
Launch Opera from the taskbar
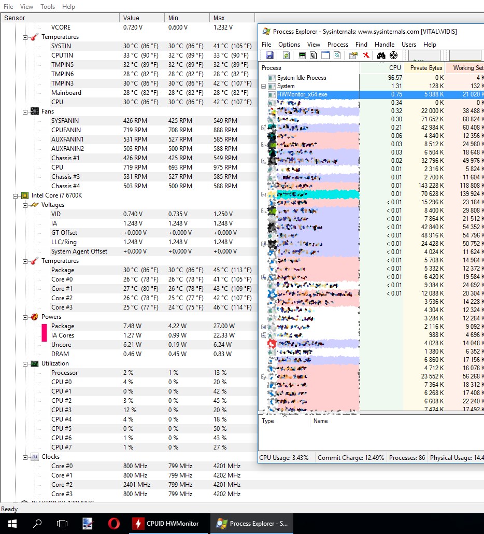[x=114, y=524]
